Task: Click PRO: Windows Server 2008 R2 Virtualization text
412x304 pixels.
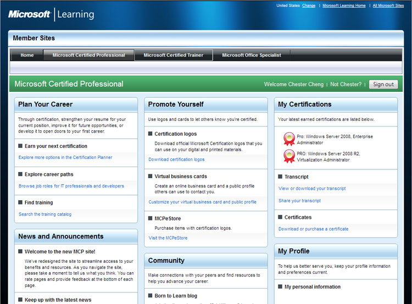Action: click(x=329, y=157)
